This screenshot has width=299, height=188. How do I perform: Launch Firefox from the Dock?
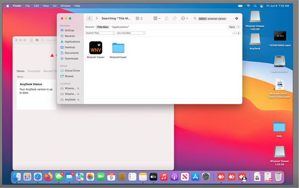point(48,177)
